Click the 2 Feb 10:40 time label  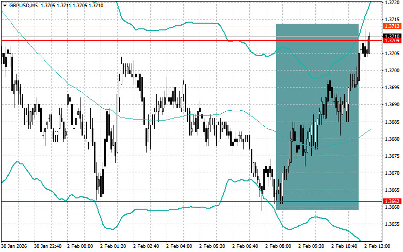point(345,247)
